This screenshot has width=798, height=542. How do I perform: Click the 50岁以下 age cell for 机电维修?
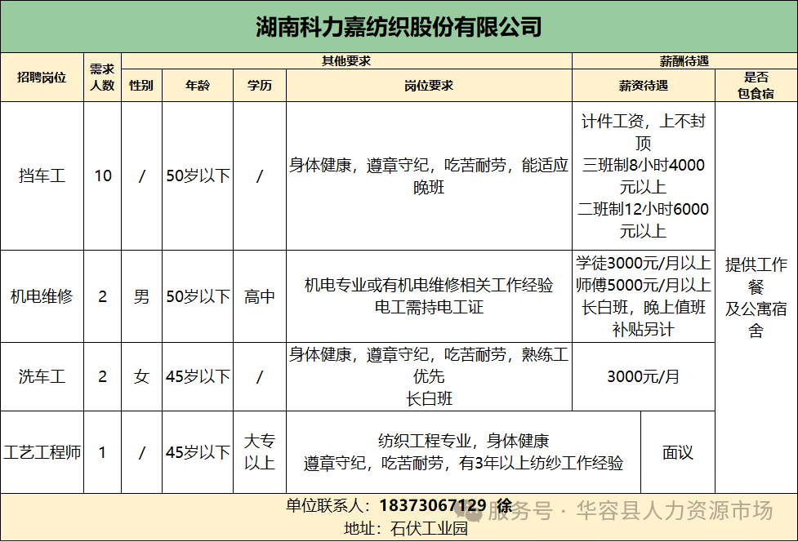(198, 296)
